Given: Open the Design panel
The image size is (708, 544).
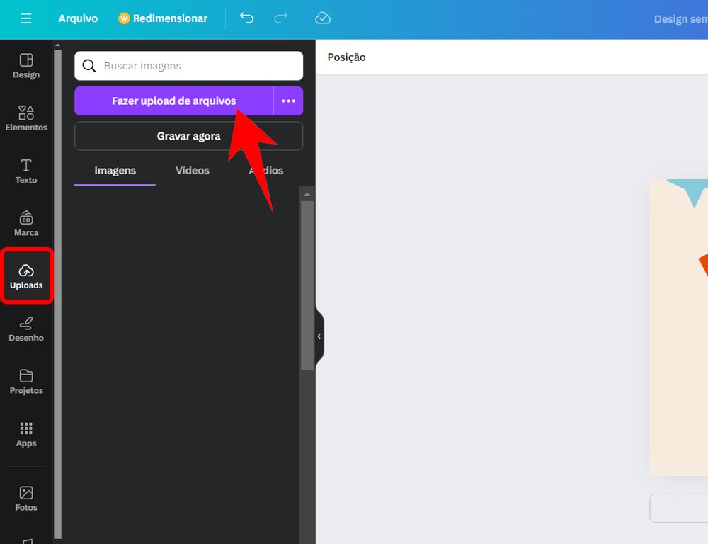Looking at the screenshot, I should 26,66.
